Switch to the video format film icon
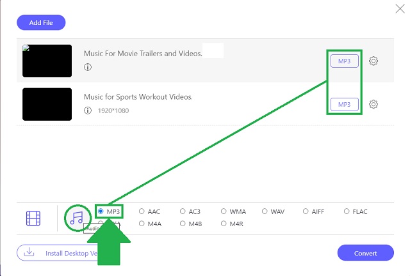The image size is (410, 276). coord(33,218)
